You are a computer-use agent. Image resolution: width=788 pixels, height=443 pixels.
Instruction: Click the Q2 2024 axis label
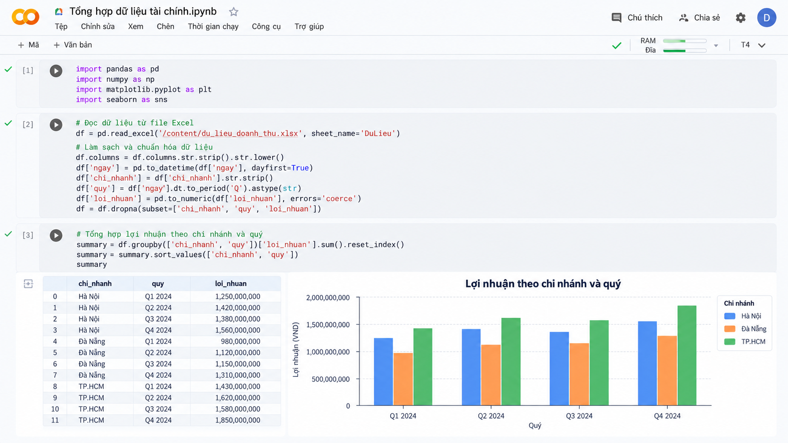point(491,416)
